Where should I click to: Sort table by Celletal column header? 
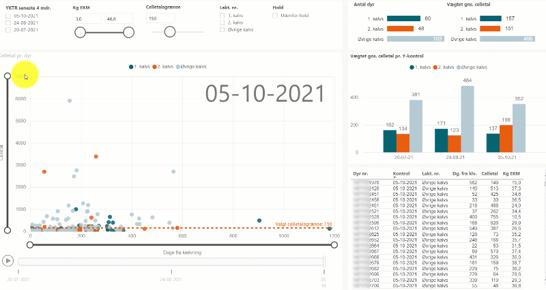coord(490,175)
